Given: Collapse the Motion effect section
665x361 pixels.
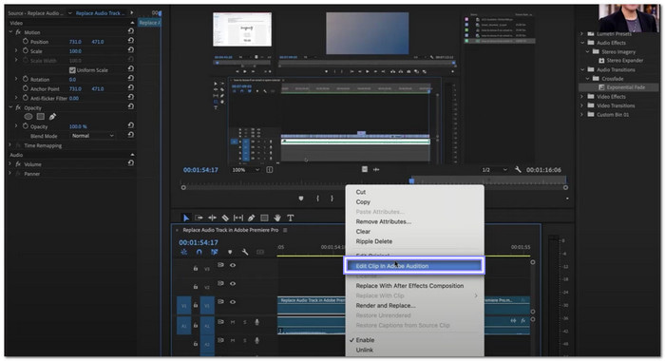Looking at the screenshot, I should [x=11, y=32].
